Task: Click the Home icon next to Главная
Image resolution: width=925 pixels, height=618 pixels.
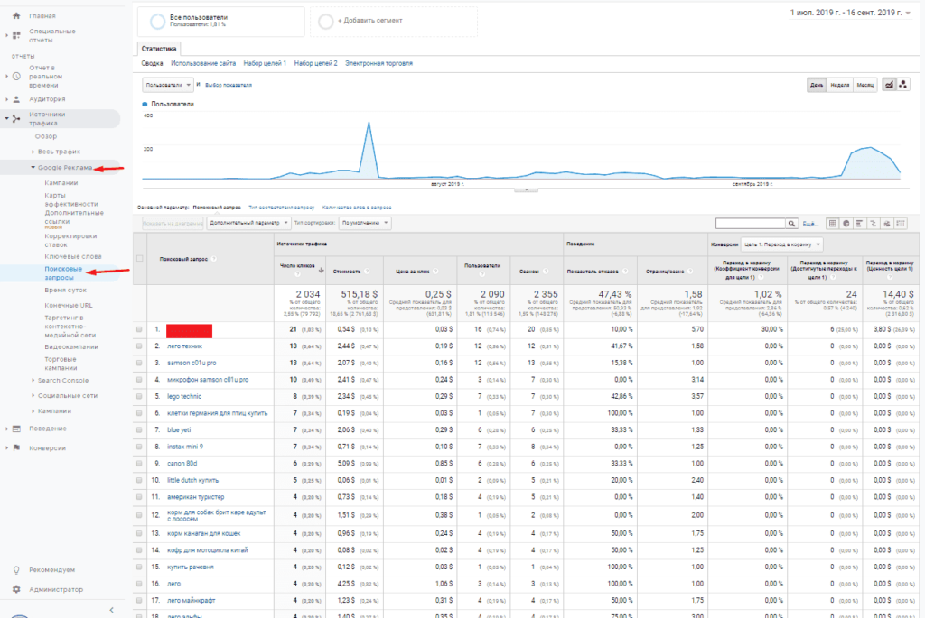Action: click(x=16, y=16)
